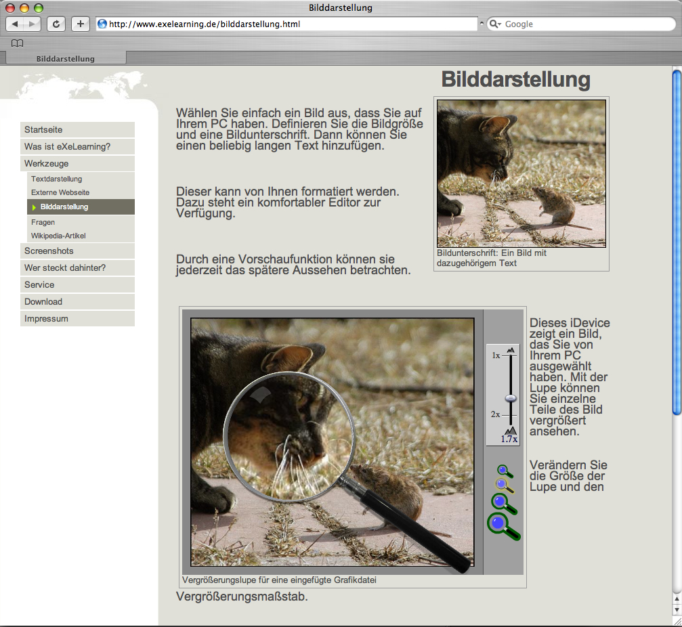Click the Bildunterschrift caption text
The width and height of the screenshot is (682, 627).
click(x=492, y=258)
